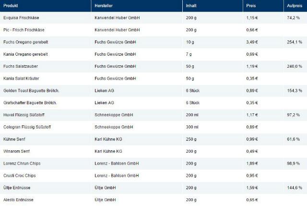Click the Fuchs Oregano gerebelt row
Image resolution: width=307 pixels, height=206 pixels.
25,42
